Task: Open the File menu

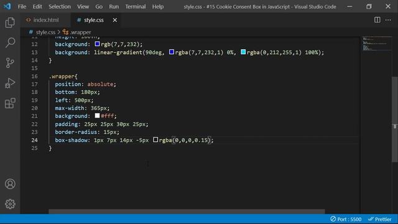Action: click(22, 7)
